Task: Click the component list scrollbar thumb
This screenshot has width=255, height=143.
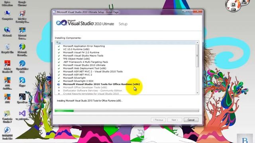Action: pyautogui.click(x=197, y=56)
